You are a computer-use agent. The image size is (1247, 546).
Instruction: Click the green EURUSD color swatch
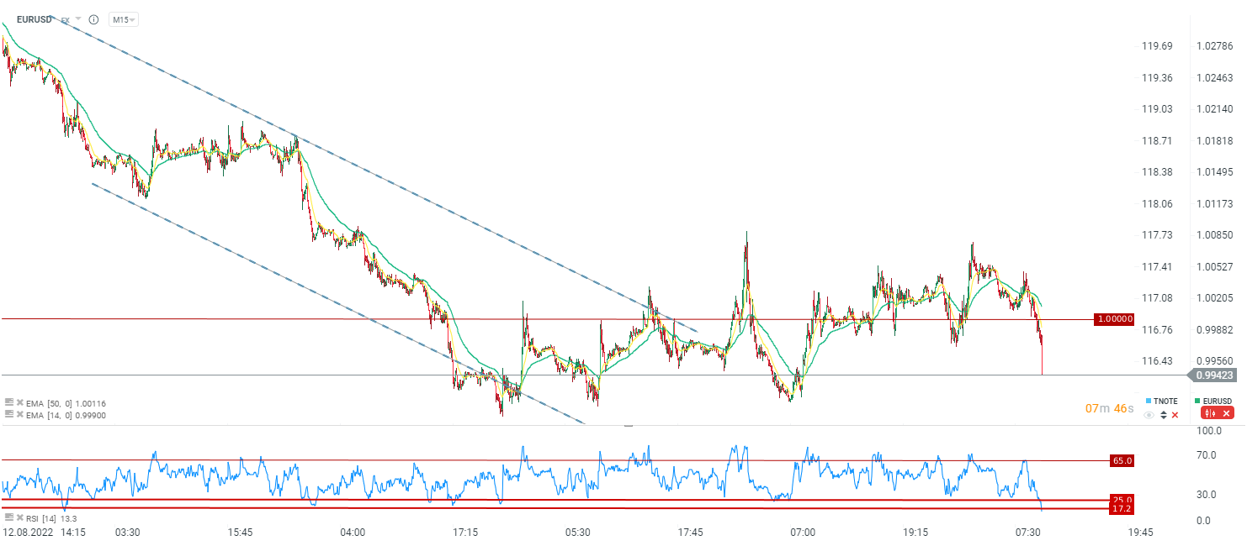pyautogui.click(x=1197, y=401)
